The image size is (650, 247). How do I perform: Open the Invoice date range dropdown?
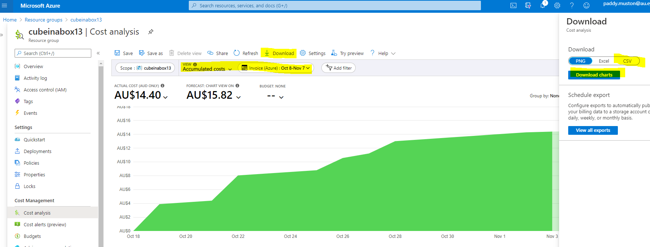tap(276, 68)
